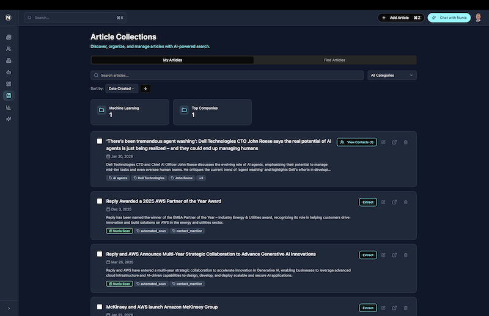Open 'Reply and AWS Announce Multi-Year' title

point(211,254)
